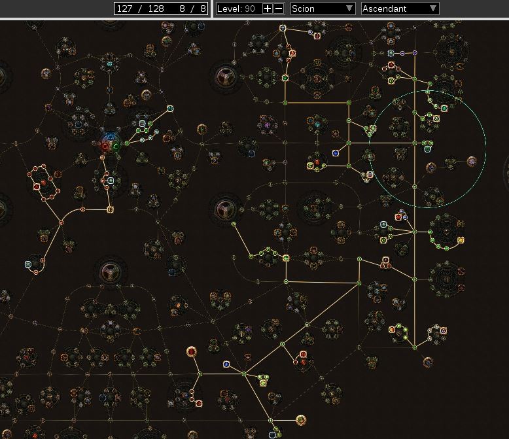The width and height of the screenshot is (509, 439).
Task: Click unallocated keystone below the long vertical path's end
Action: click(x=428, y=362)
